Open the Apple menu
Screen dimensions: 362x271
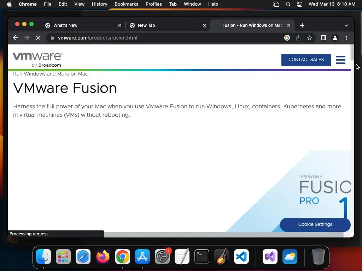pos(9,4)
